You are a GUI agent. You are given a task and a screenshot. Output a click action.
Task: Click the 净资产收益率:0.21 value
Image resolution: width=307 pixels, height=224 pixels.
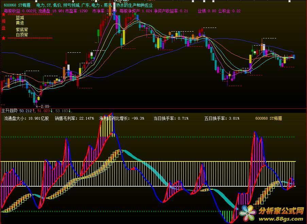171,11
